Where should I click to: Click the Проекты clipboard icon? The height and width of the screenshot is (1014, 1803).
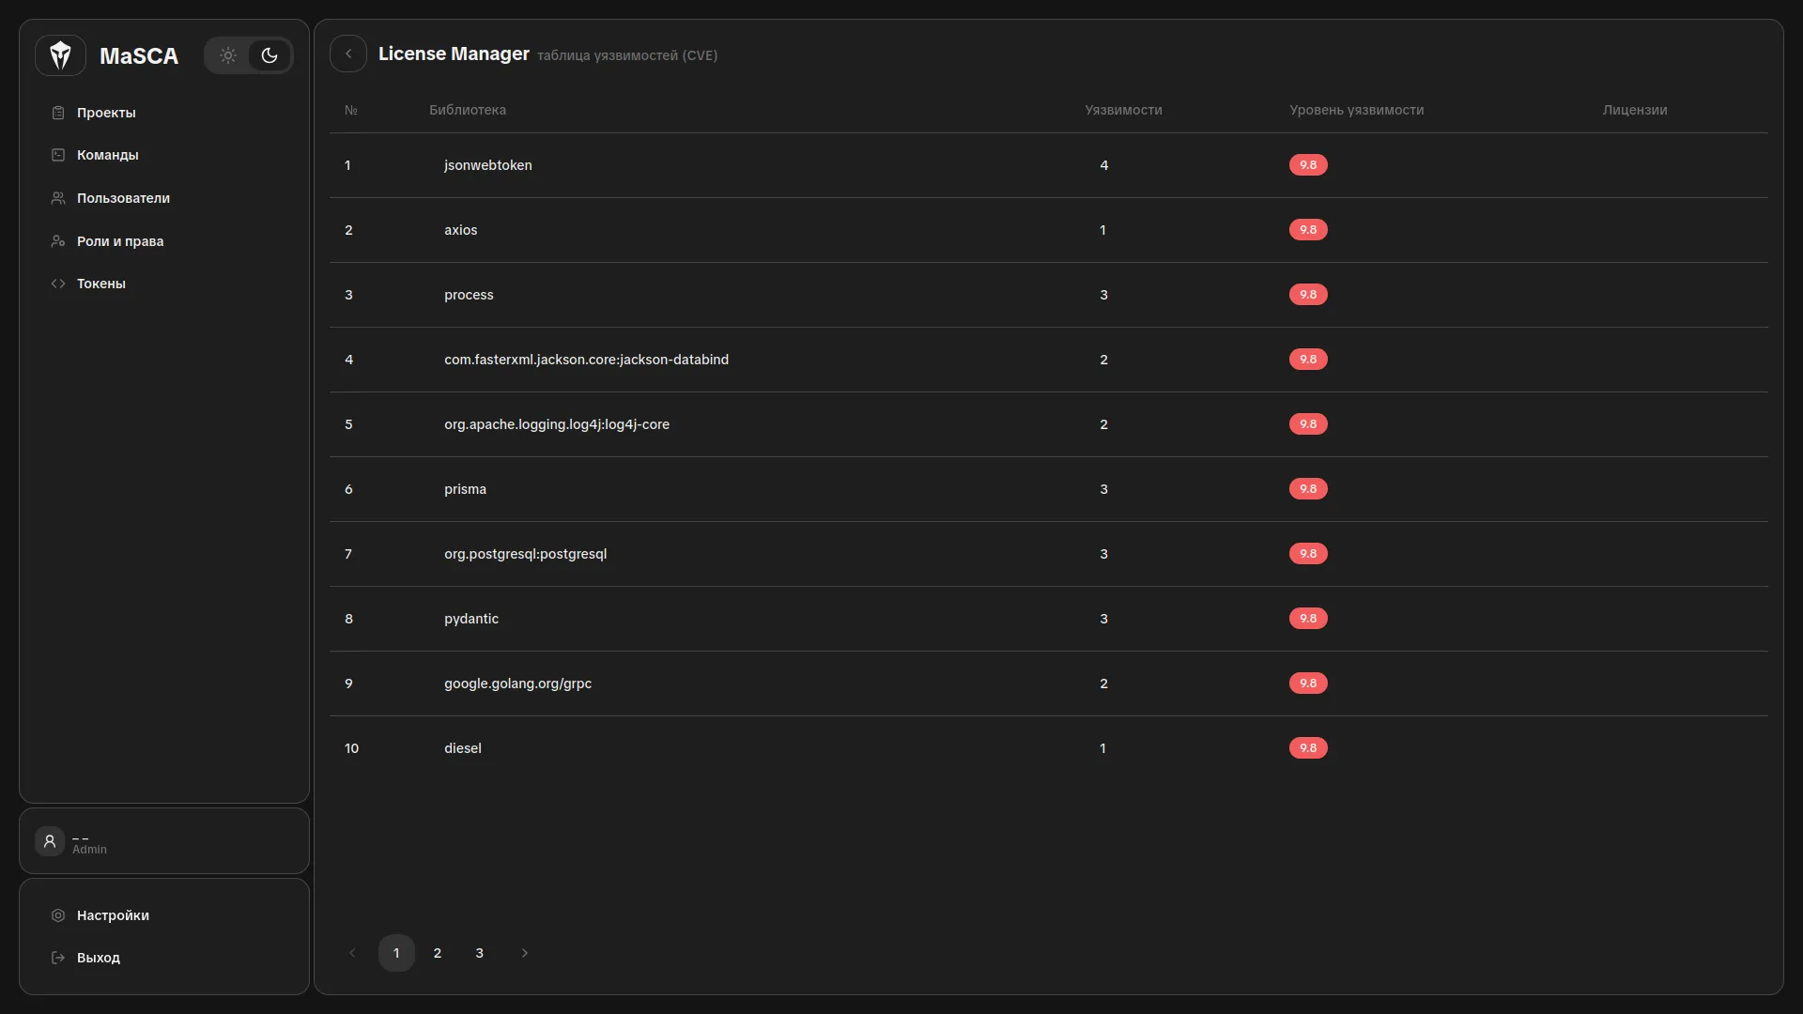click(58, 113)
